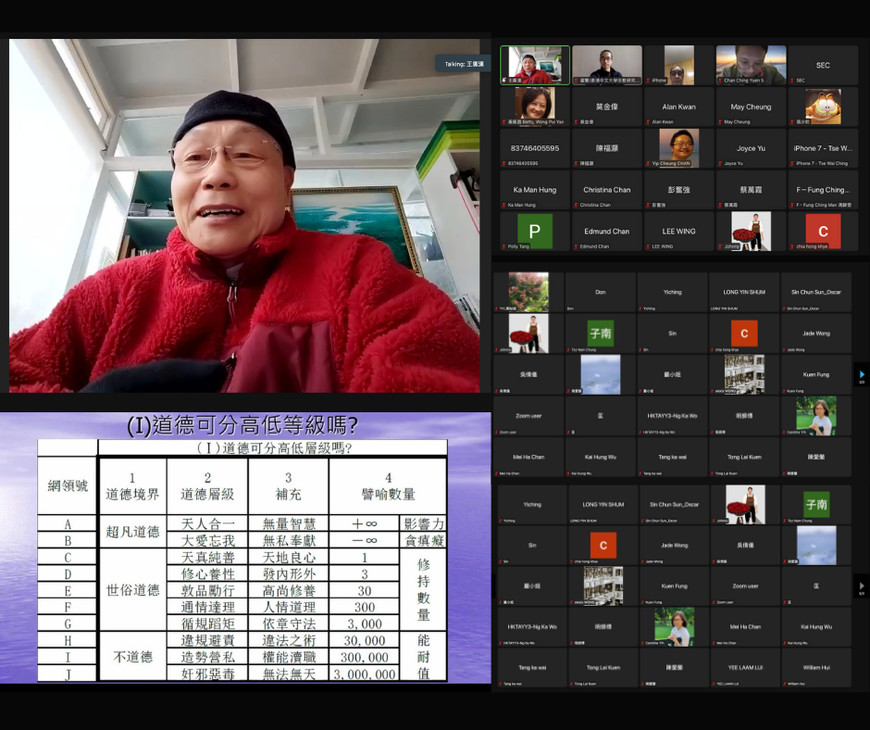Click the white next-page arrow in bottom gallery
Image resolution: width=870 pixels, height=730 pixels.
click(862, 586)
